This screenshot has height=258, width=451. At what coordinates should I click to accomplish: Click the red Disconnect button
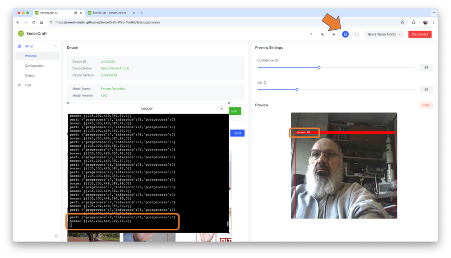419,34
